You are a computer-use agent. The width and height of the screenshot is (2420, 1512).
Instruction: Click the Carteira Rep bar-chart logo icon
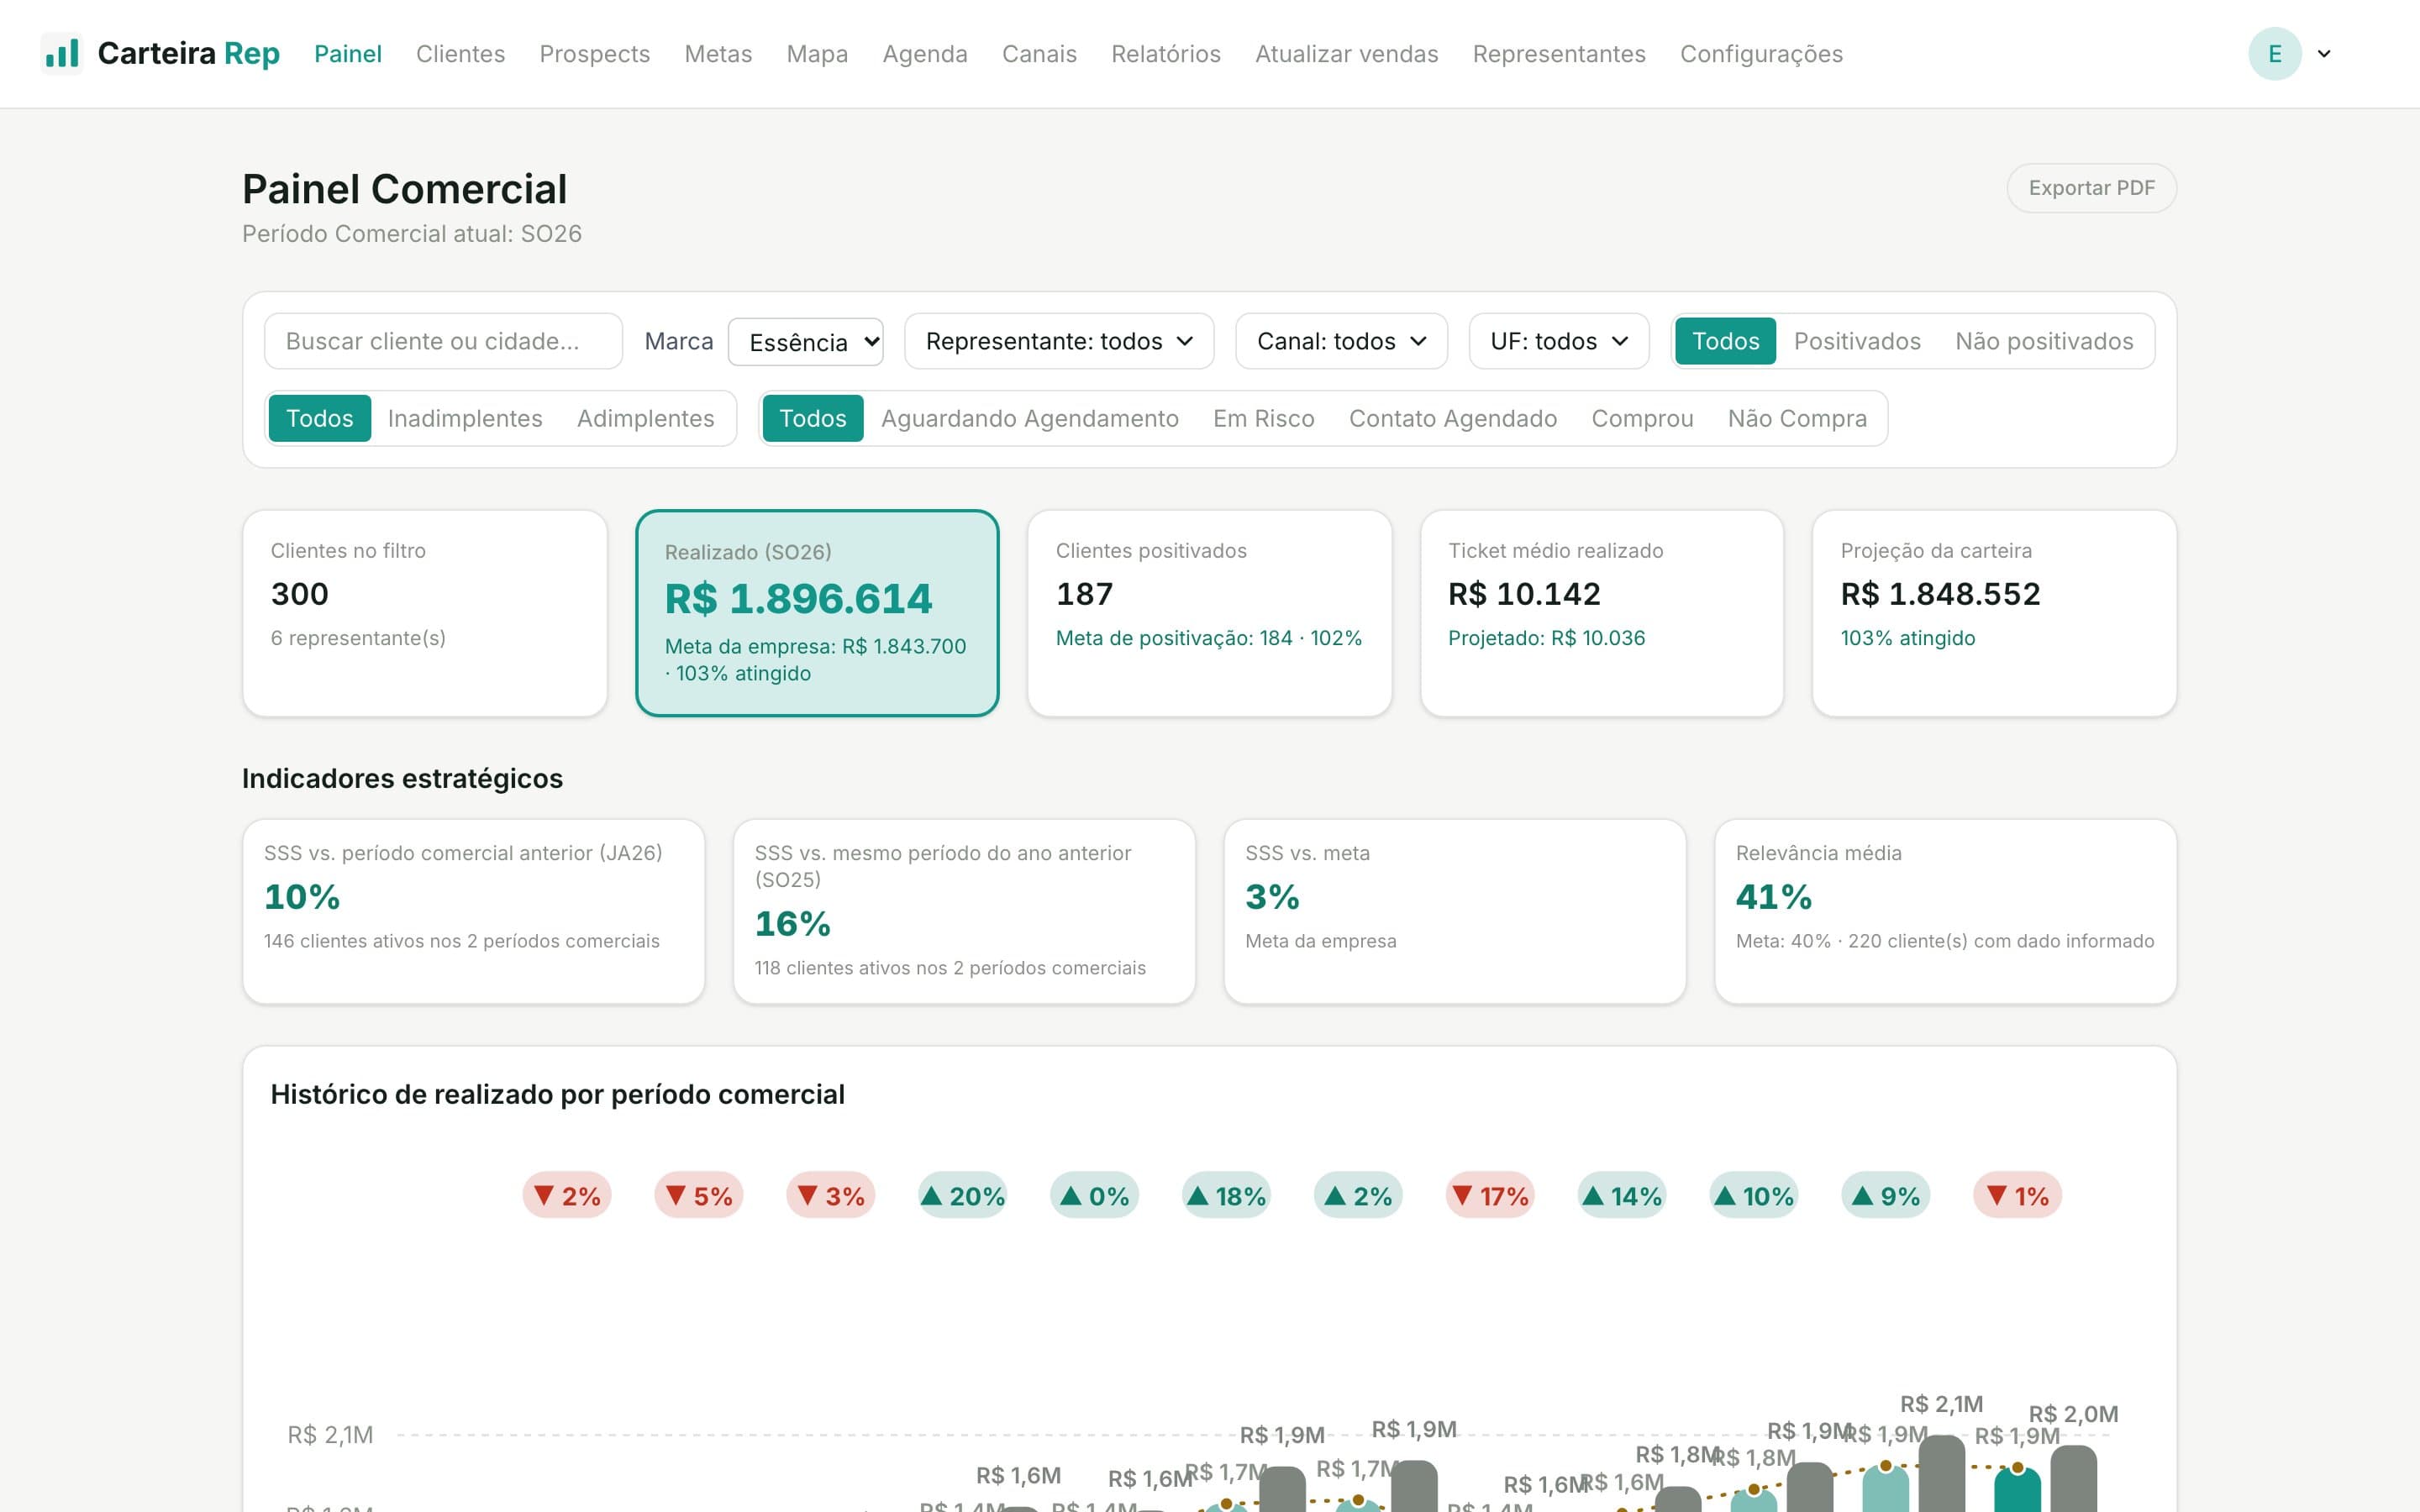pos(62,53)
